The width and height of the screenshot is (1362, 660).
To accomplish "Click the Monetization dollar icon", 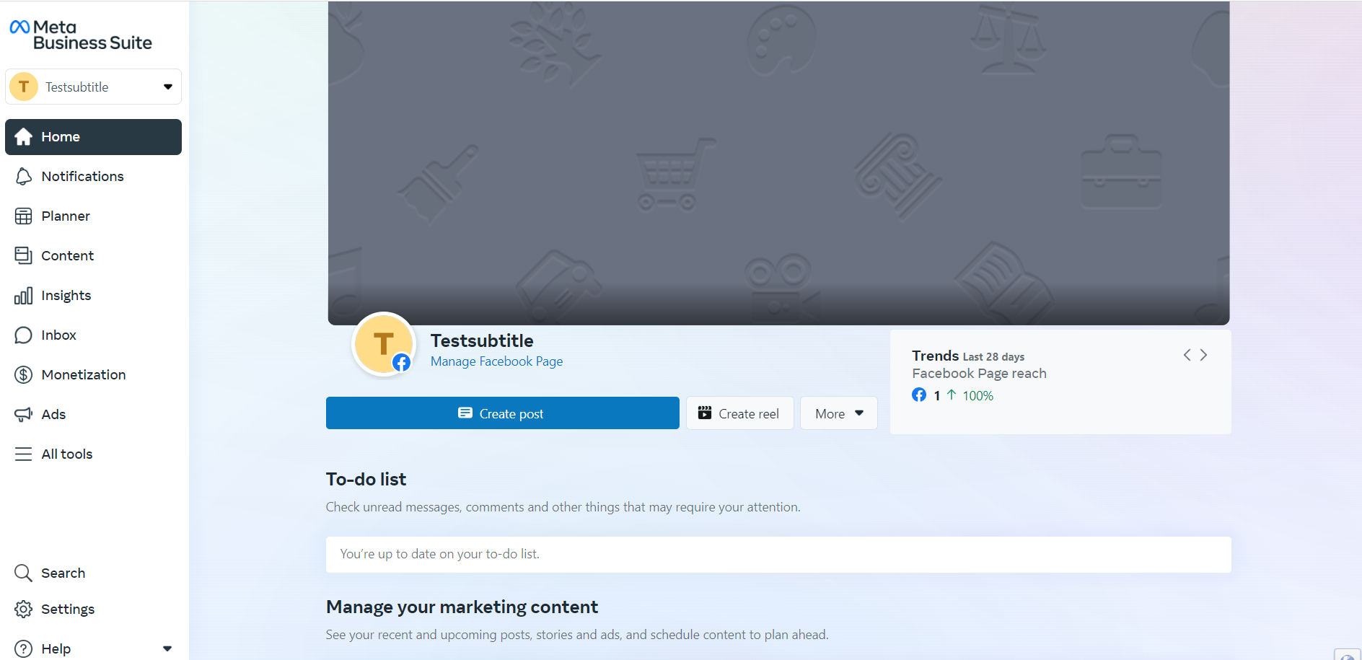I will click(x=24, y=375).
